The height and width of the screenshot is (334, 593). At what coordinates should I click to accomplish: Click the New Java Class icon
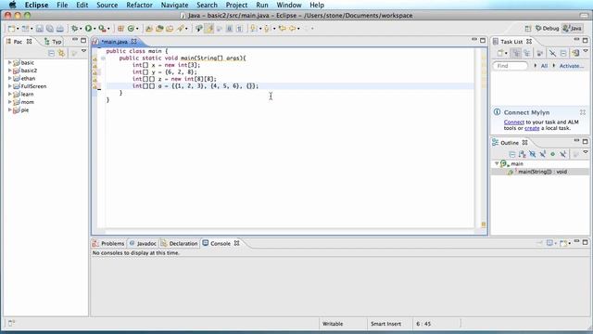click(131, 29)
